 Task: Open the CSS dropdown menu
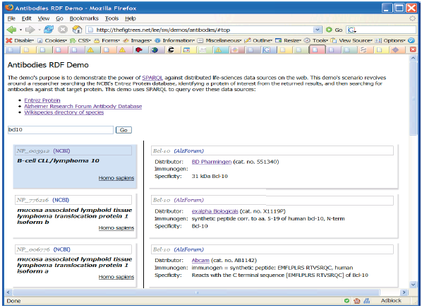tap(80, 40)
